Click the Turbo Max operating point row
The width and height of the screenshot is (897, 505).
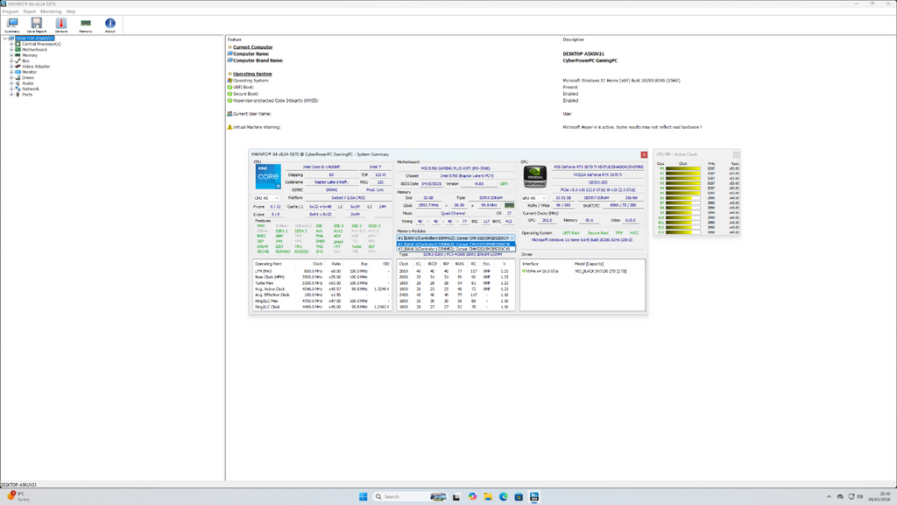pos(322,283)
